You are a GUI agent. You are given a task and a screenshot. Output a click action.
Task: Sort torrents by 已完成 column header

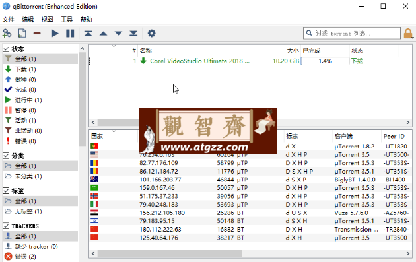point(325,51)
